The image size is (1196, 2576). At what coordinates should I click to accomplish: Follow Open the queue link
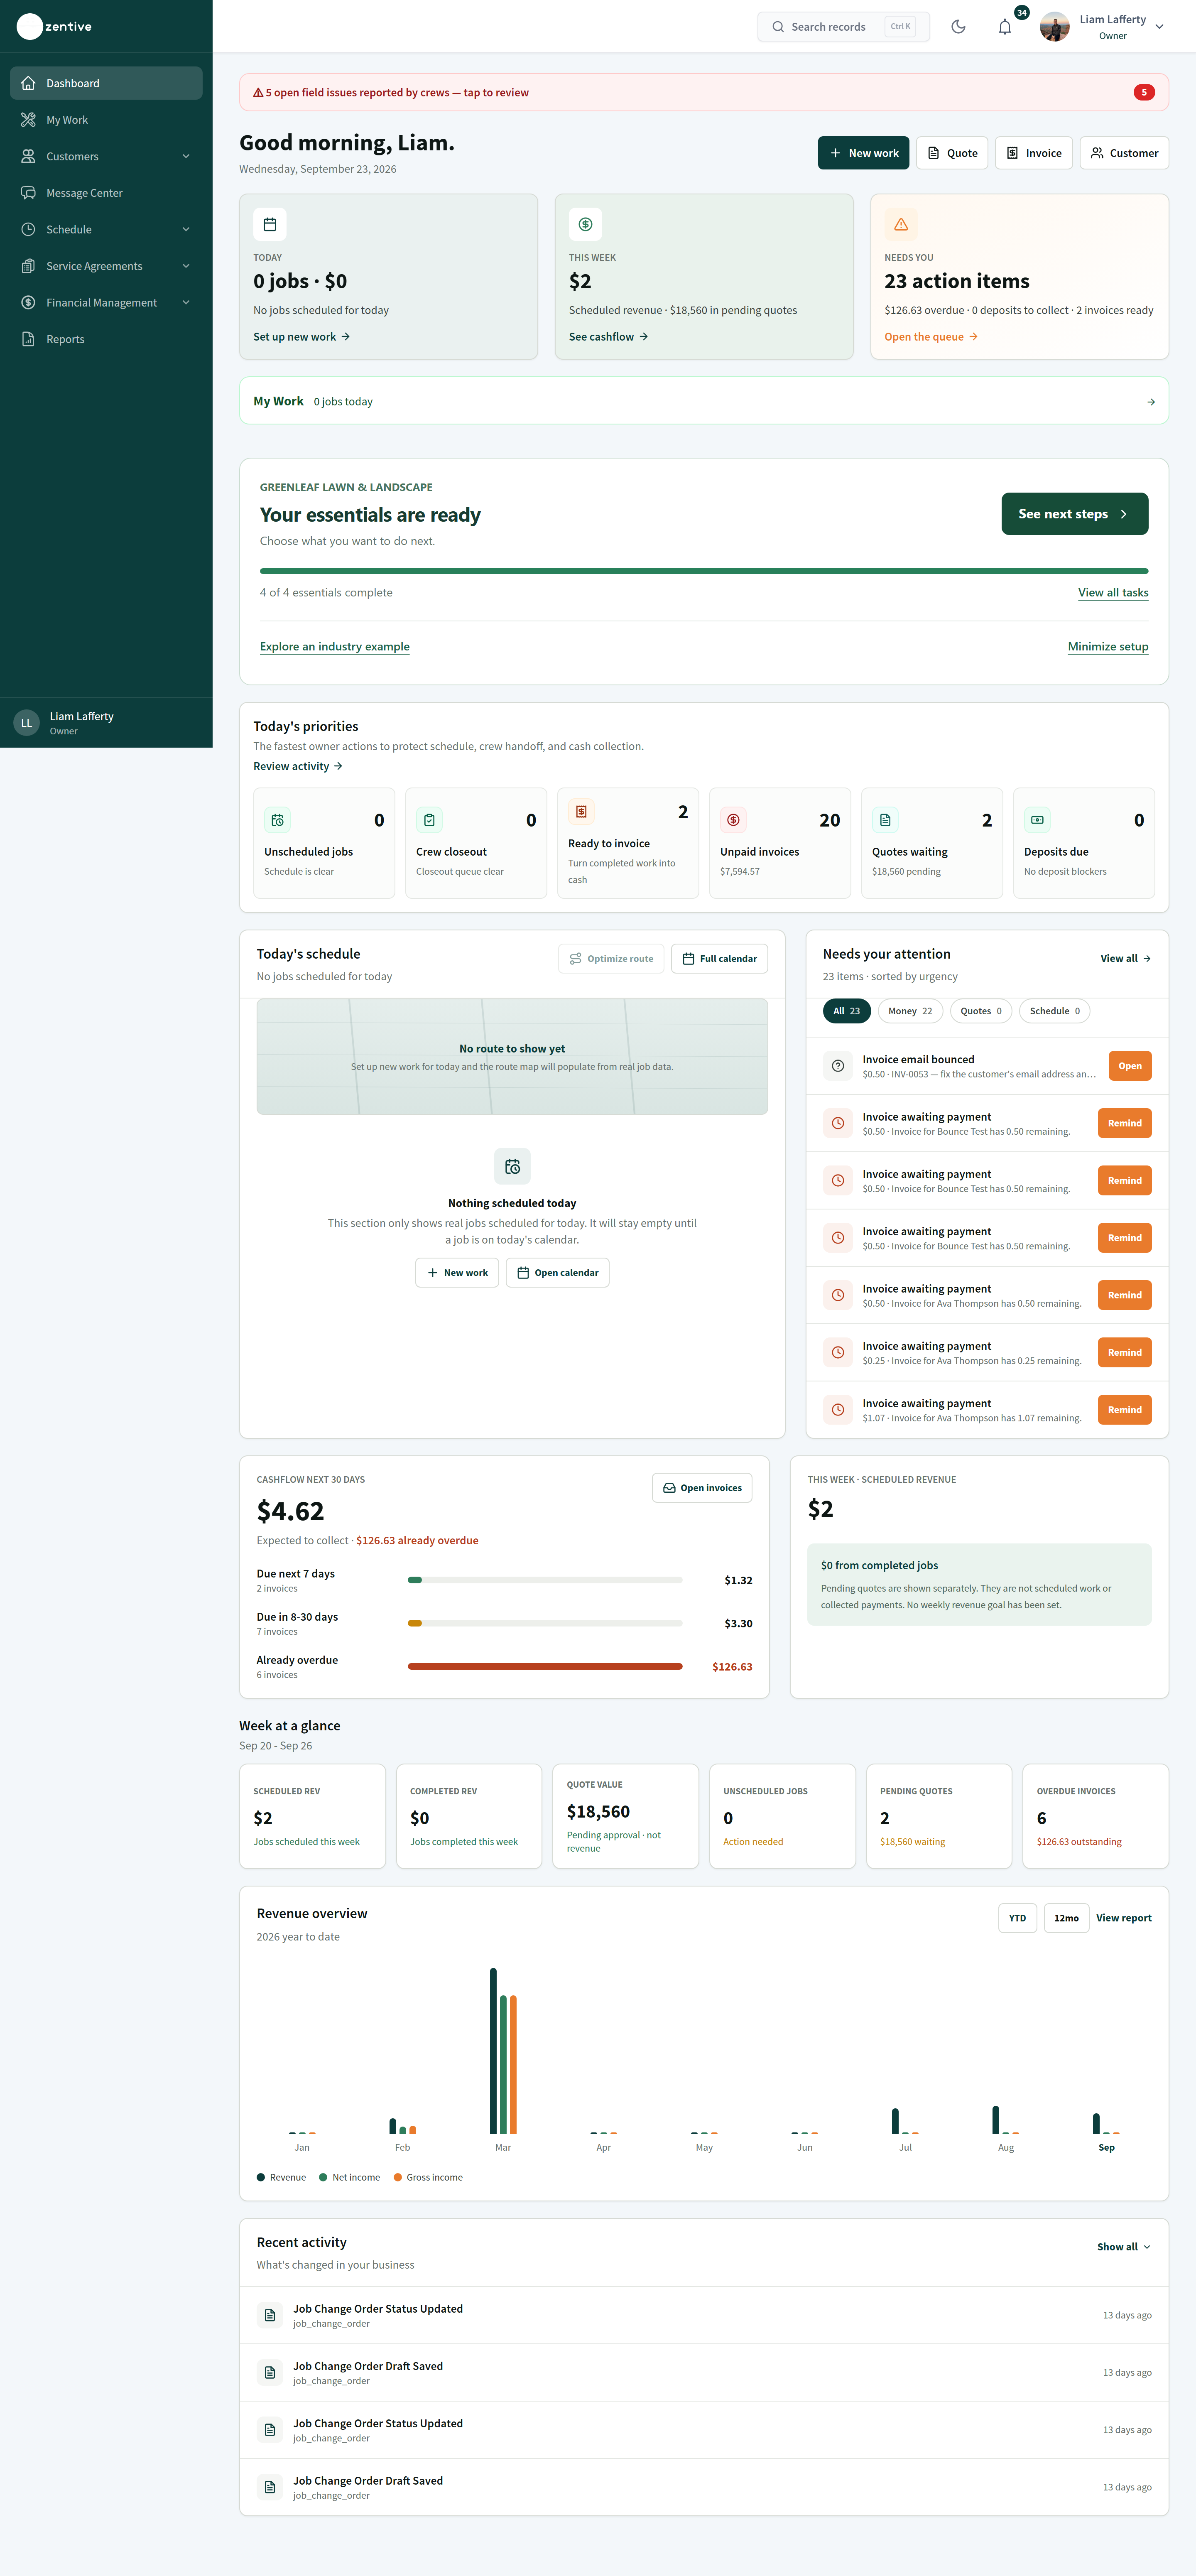[931, 337]
